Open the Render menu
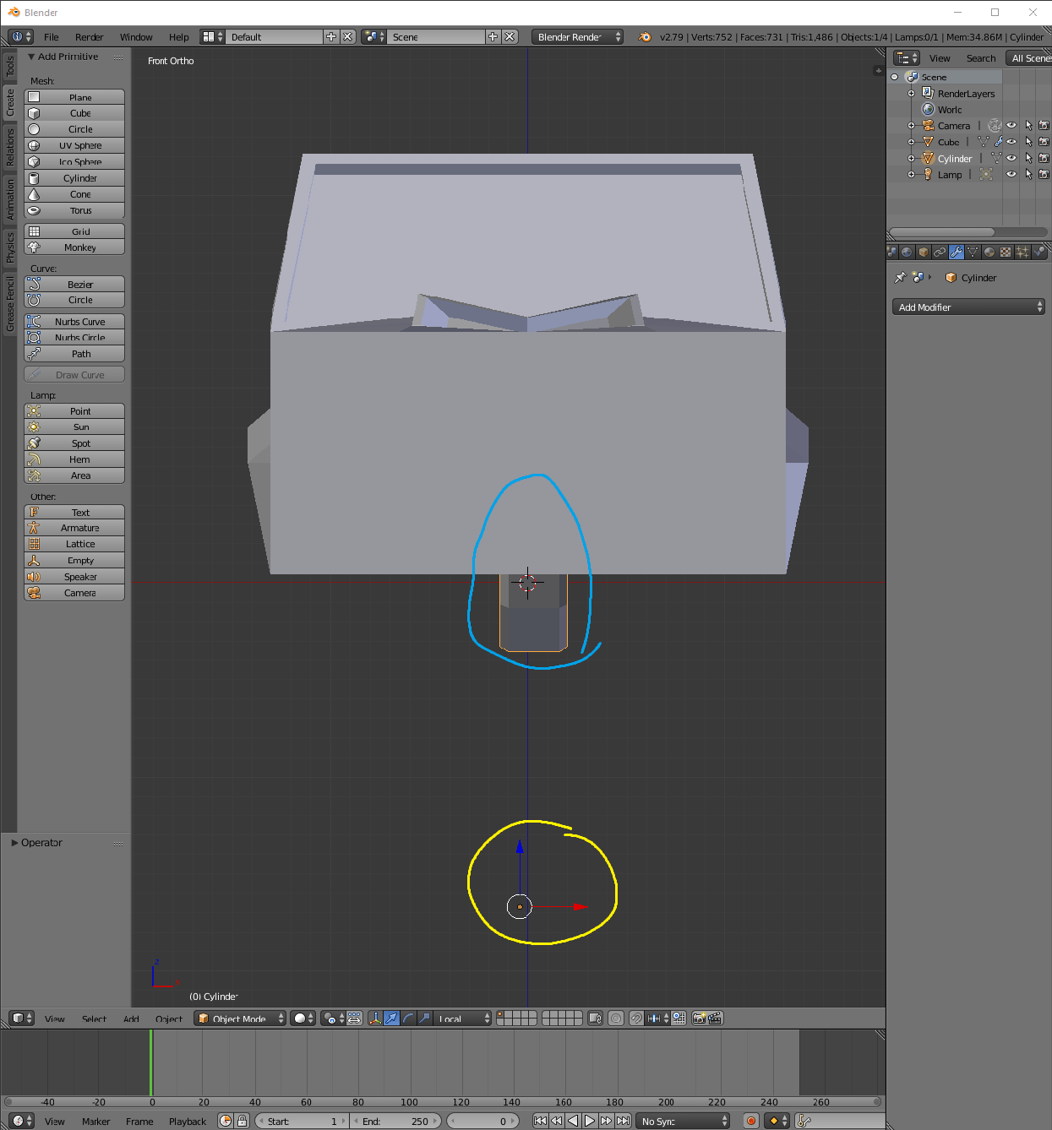Image resolution: width=1052 pixels, height=1130 pixels. pyautogui.click(x=89, y=36)
